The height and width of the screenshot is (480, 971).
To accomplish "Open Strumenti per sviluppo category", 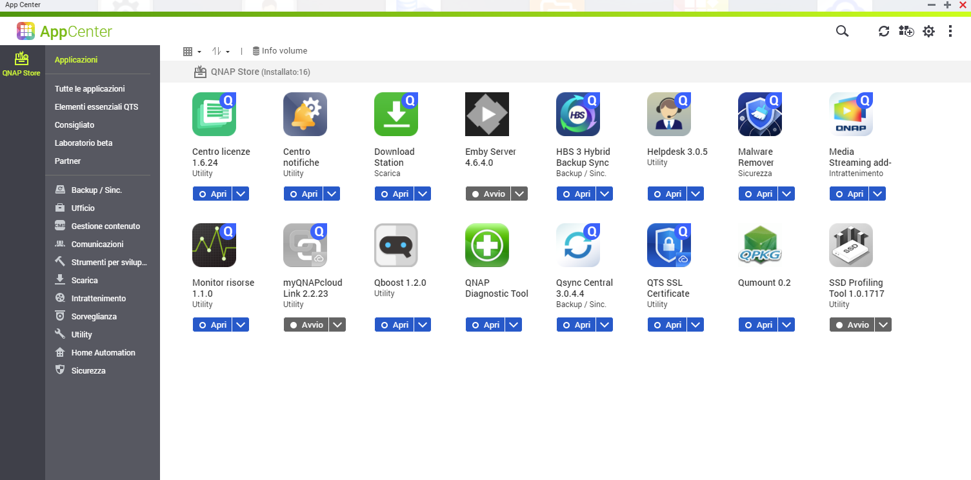I will click(101, 263).
